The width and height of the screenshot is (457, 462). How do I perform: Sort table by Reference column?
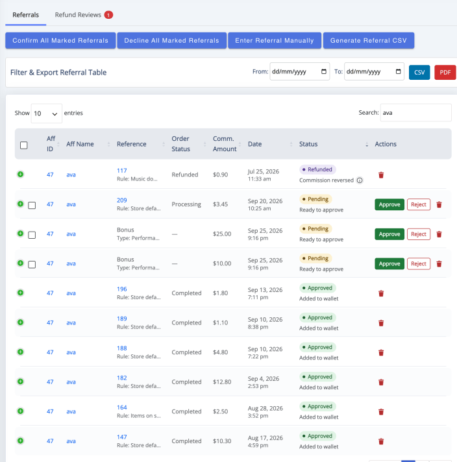(x=141, y=144)
